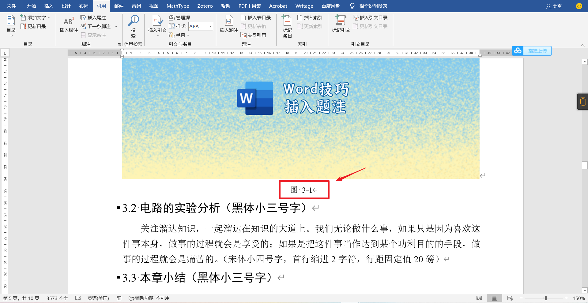Click the vertical scrollbar thumb

[x=585, y=165]
